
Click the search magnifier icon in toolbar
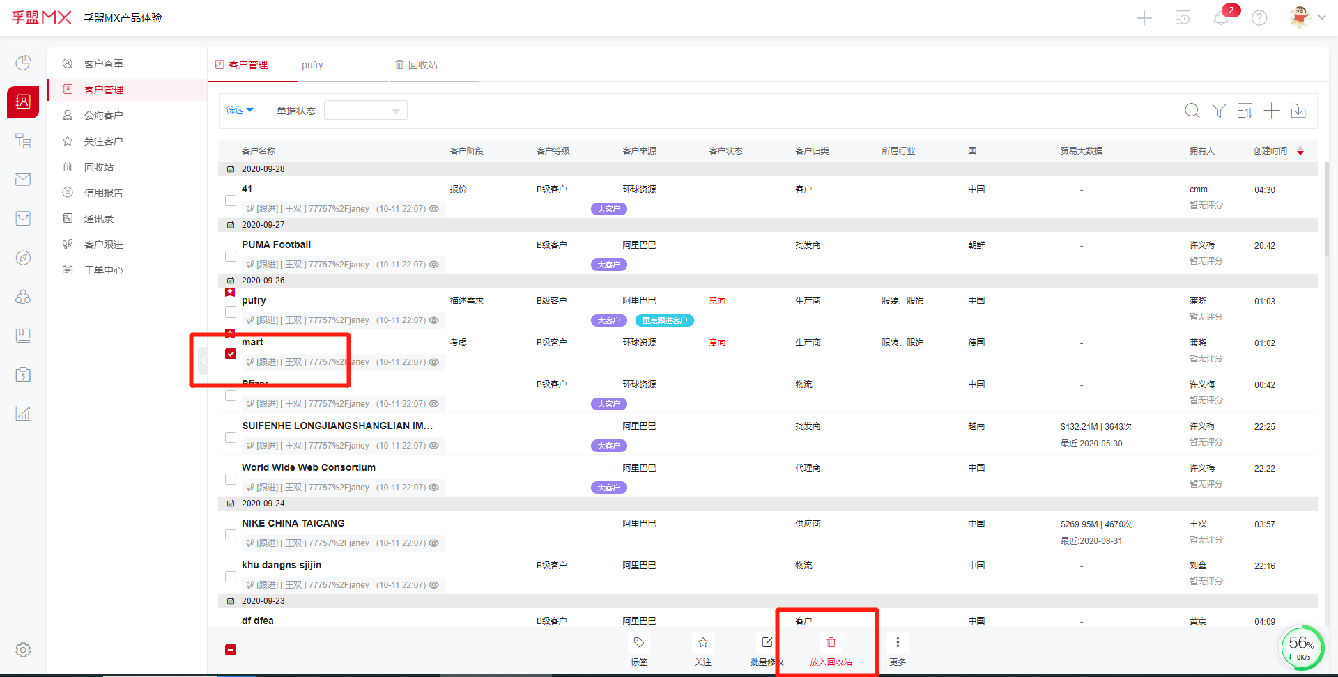pos(1192,111)
